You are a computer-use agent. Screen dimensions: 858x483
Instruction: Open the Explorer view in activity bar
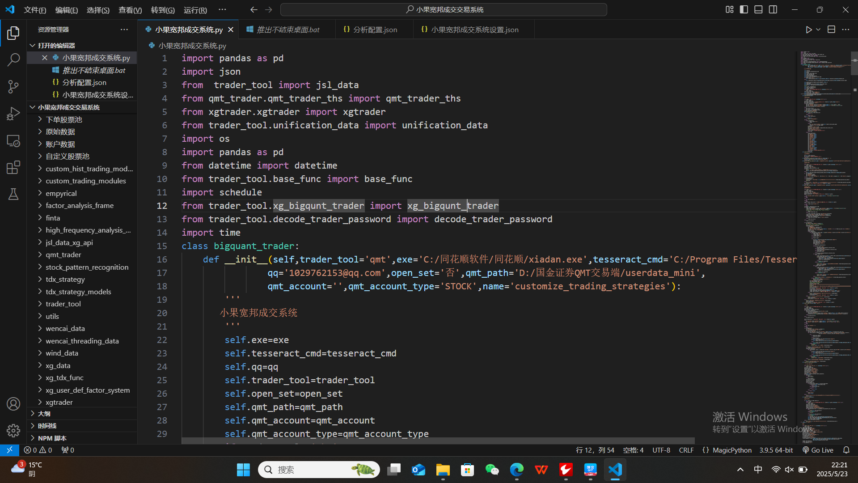coord(13,33)
